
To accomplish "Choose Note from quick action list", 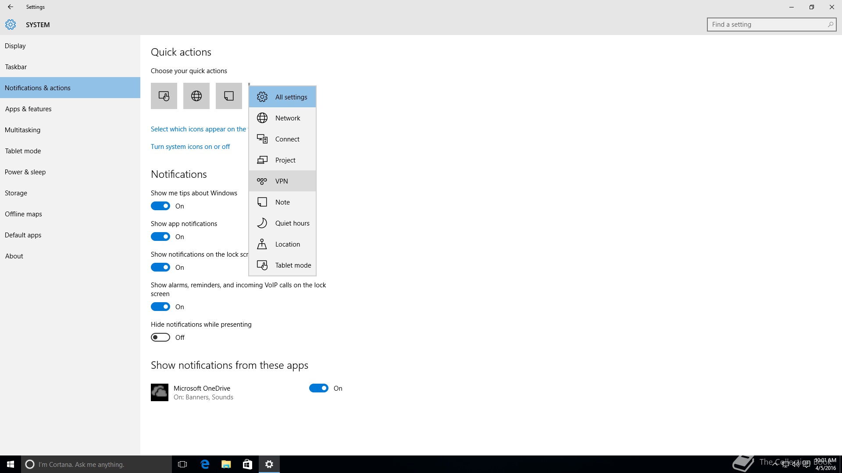I will click(282, 202).
